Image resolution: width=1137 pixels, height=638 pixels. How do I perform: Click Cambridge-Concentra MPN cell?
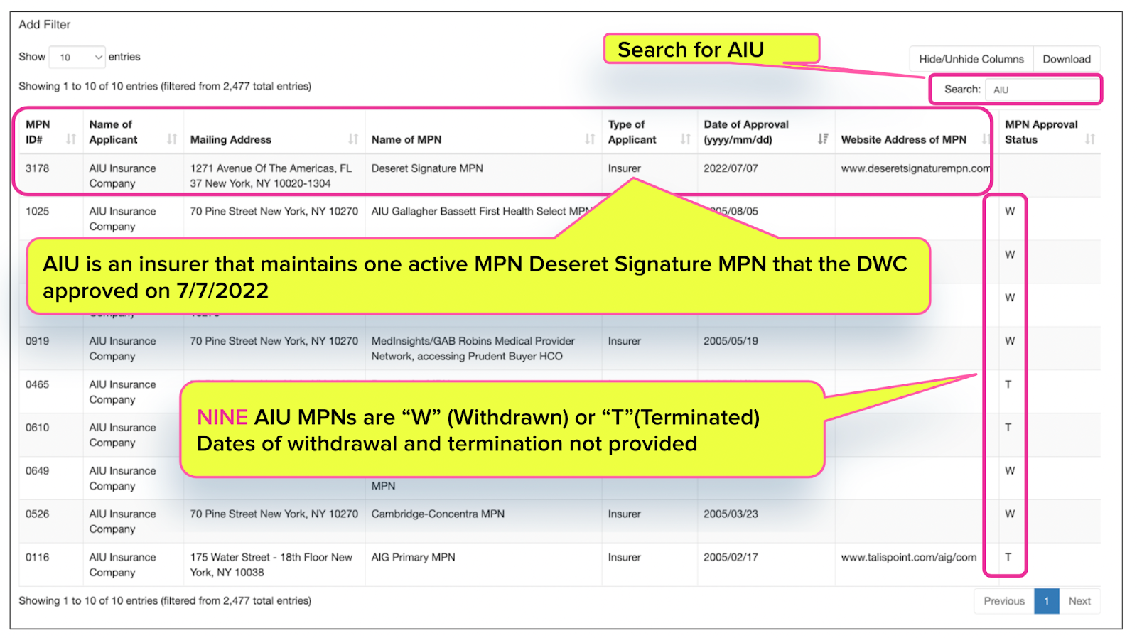pyautogui.click(x=438, y=514)
